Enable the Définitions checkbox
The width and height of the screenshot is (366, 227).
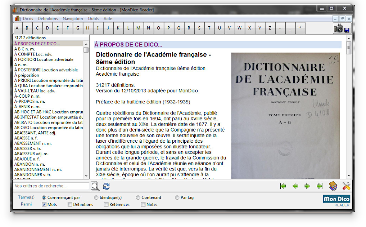point(70,205)
